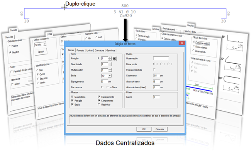
Task: Open the Linhas tab in Edição de ferros
Action: (x=90, y=51)
